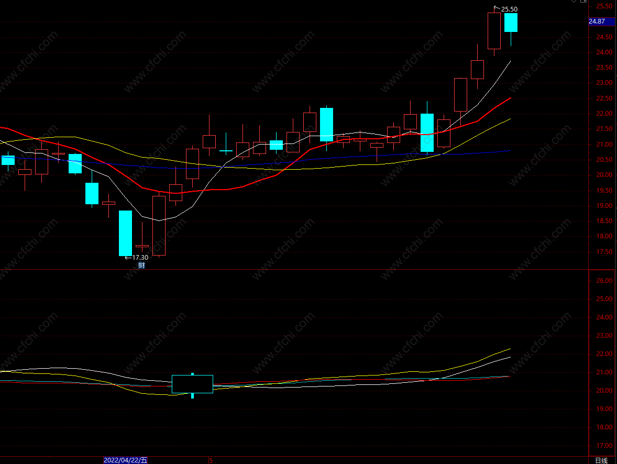Select the highlighted date 2022/04/22/五
617x464 pixels.
click(x=126, y=460)
